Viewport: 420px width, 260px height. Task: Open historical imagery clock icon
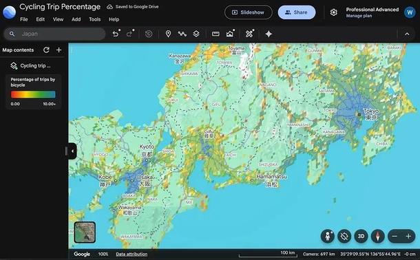pyautogui.click(x=149, y=34)
